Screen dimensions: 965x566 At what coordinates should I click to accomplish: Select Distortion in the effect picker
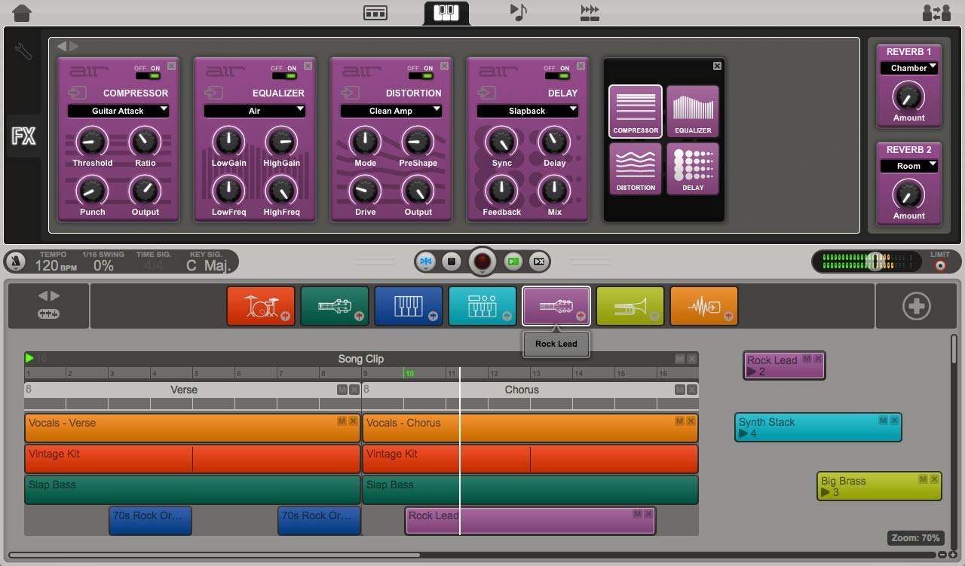click(636, 169)
